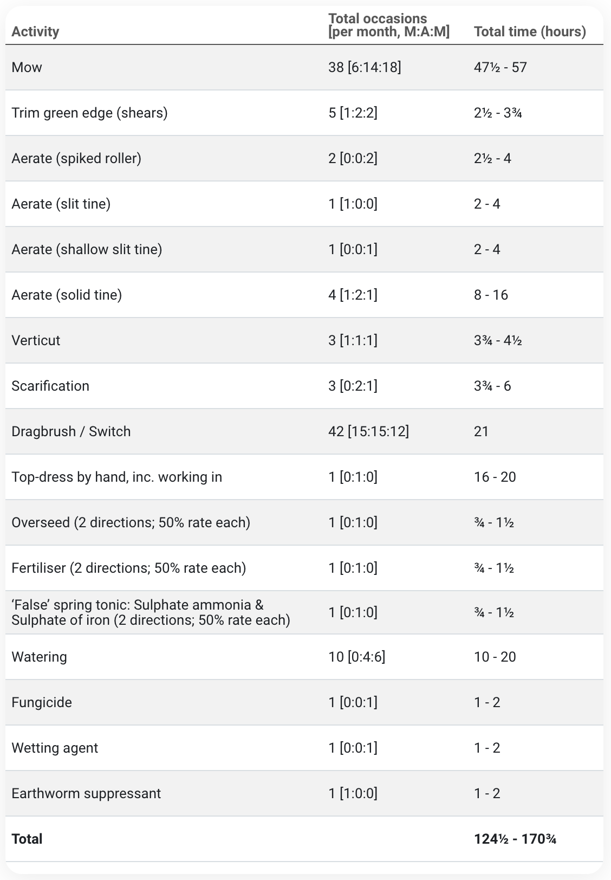Screen dimensions: 611x880
Task: Select the Top-dress by hand row label
Action: 116,477
